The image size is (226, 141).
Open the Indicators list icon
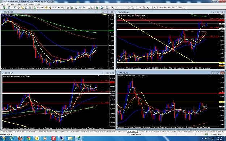click(x=97, y=8)
